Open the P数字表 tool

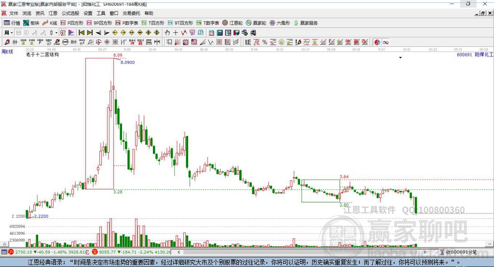click(127, 23)
